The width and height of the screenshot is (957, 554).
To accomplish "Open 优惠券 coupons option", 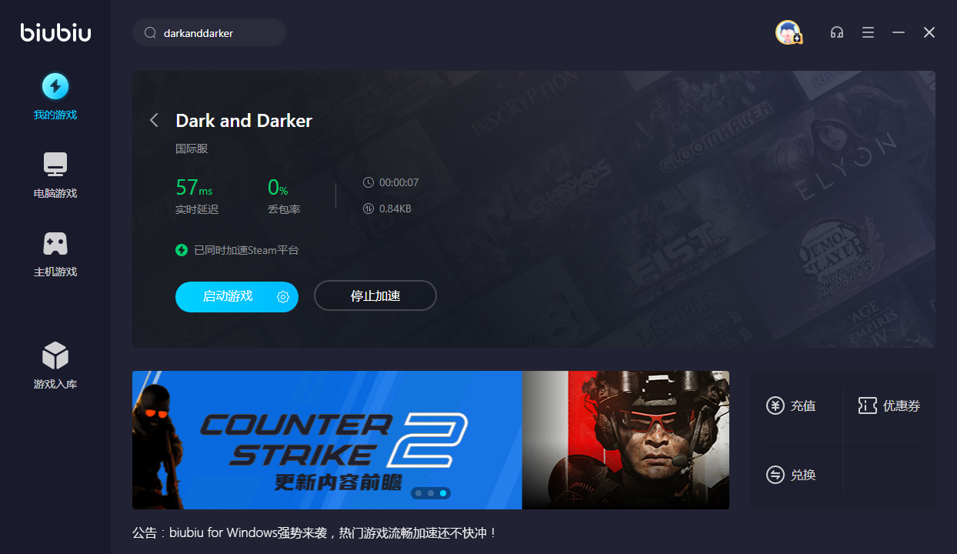I will click(889, 405).
